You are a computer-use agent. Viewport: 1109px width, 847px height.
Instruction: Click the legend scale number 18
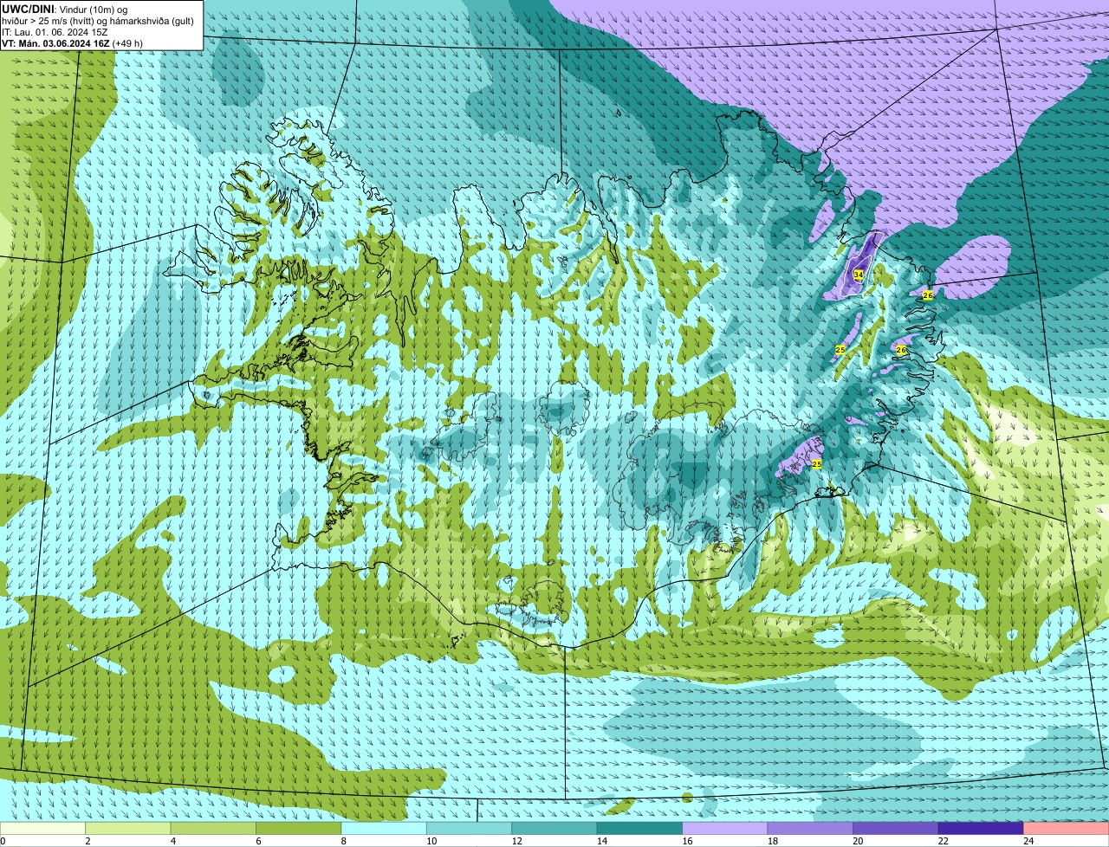(772, 841)
